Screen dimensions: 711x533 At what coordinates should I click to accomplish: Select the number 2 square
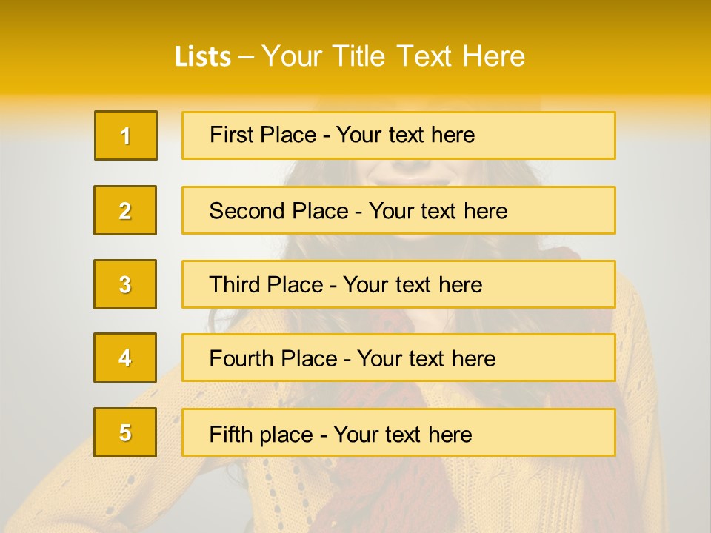[125, 210]
